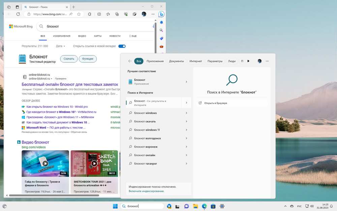Select ИЗОБРАЖЕНИЯ tab on Bing
337x211 pixels.
pyautogui.click(x=62, y=36)
